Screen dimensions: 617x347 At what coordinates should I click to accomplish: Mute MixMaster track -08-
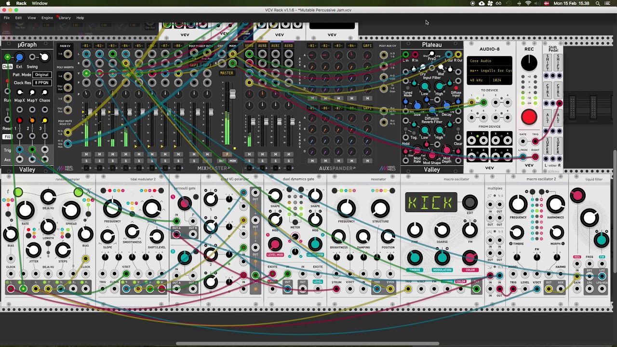pos(178,154)
